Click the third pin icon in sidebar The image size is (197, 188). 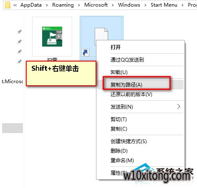tap(20, 52)
